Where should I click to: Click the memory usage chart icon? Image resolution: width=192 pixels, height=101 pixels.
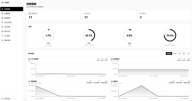click(112, 59)
